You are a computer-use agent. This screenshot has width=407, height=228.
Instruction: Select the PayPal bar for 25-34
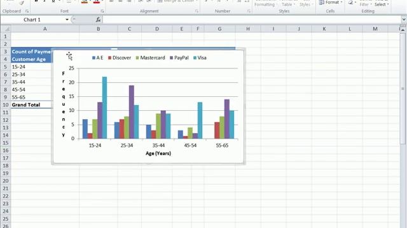(x=132, y=112)
